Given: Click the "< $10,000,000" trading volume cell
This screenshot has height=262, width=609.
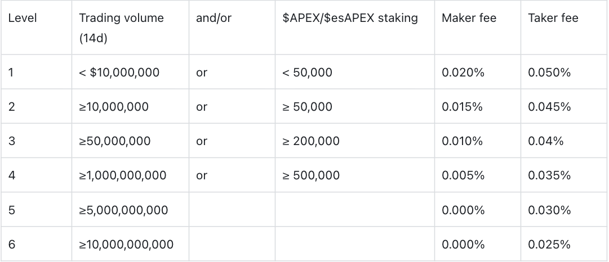Looking at the screenshot, I should [x=119, y=73].
